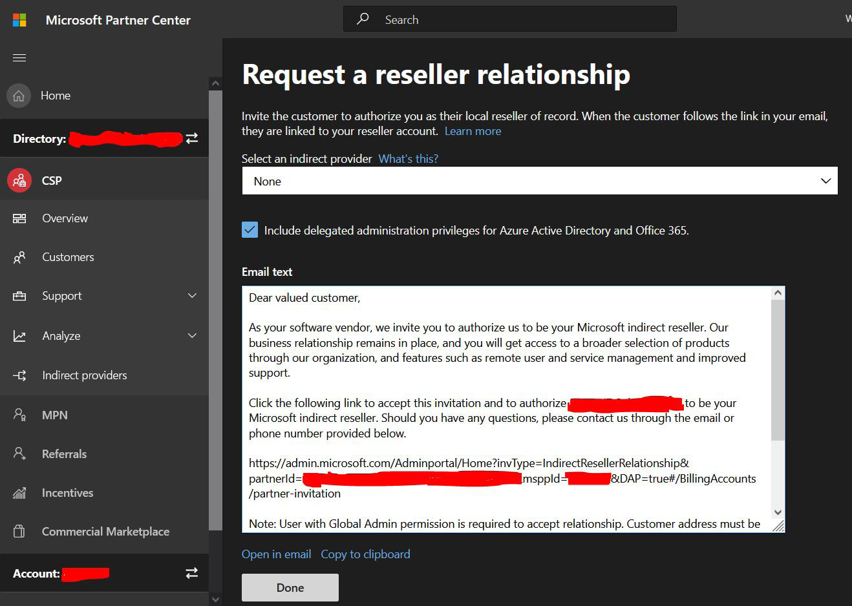Viewport: 852px width, 606px height.
Task: Click the Account label row
Action: (104, 573)
